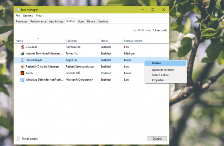Switch to the Processes tab
The width and height of the screenshot is (224, 146).
point(22,21)
